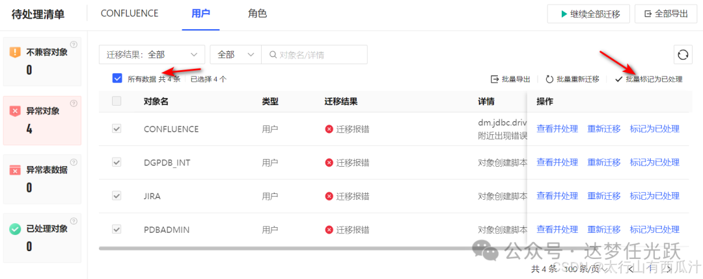Click error icon in PDBADMIN row
This screenshot has width=703, height=279.
coord(329,230)
